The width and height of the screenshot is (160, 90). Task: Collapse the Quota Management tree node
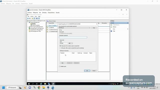tap(28, 22)
